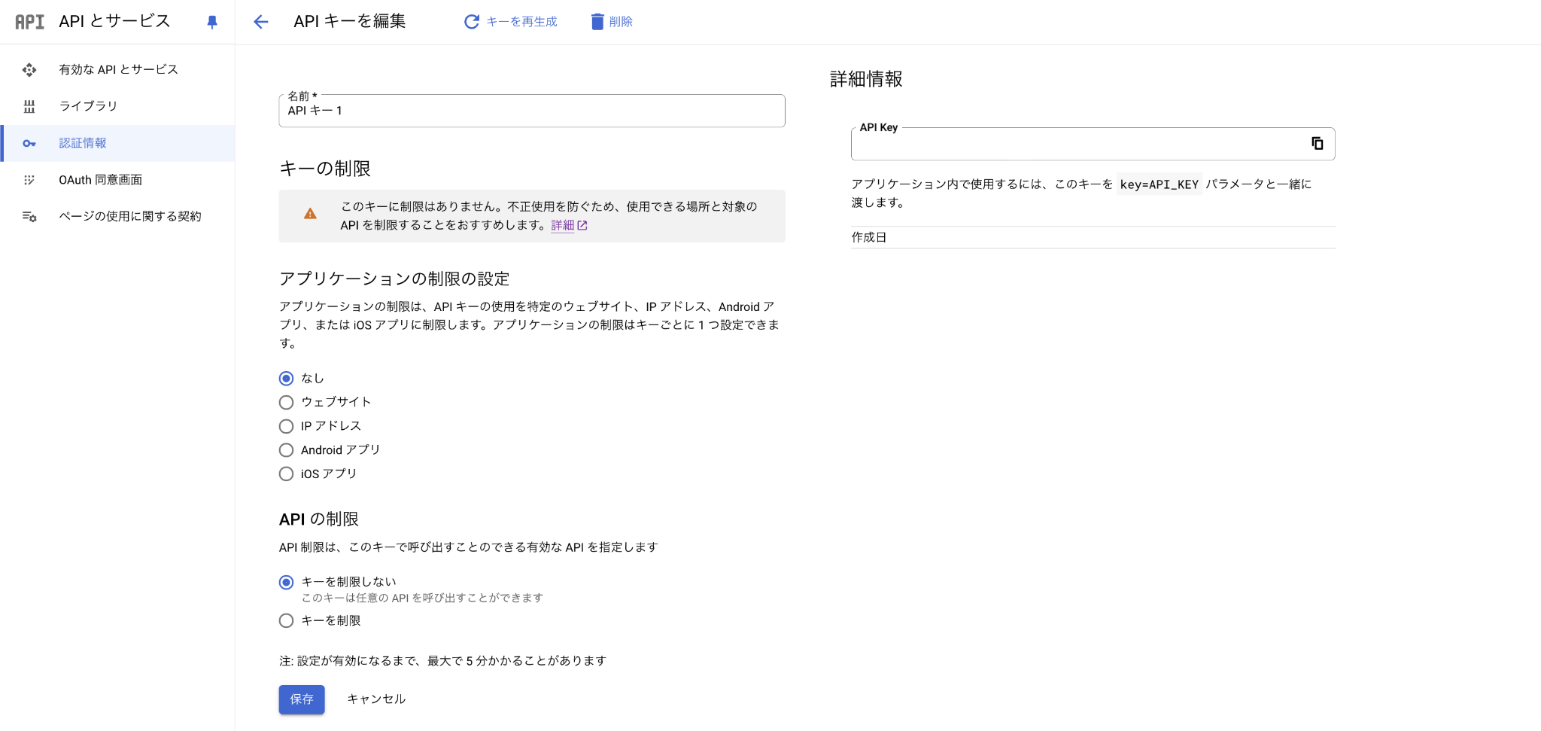The image size is (1541, 731).
Task: Open the 詳細 link in the warning
Action: click(562, 225)
